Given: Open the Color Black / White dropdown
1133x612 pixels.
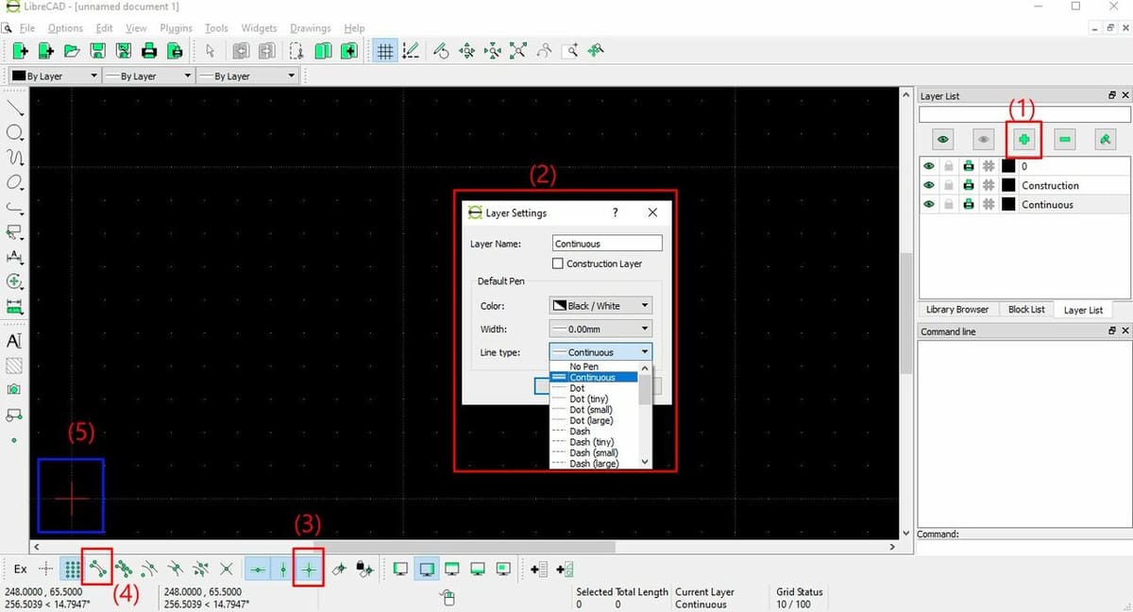Looking at the screenshot, I should coord(600,305).
